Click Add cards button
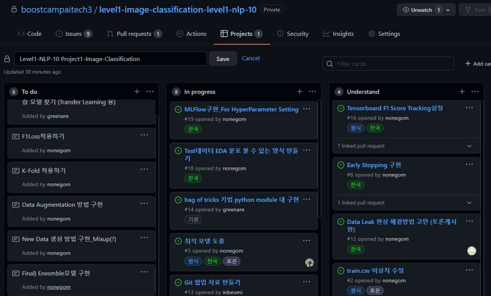The width and height of the screenshot is (491, 296). pyautogui.click(x=478, y=64)
